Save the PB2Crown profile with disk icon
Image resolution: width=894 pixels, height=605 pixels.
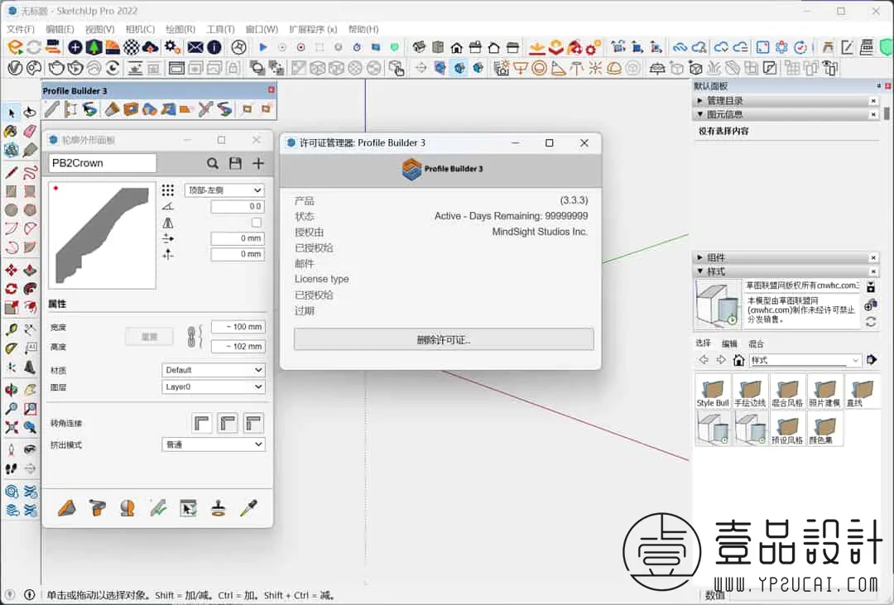235,164
